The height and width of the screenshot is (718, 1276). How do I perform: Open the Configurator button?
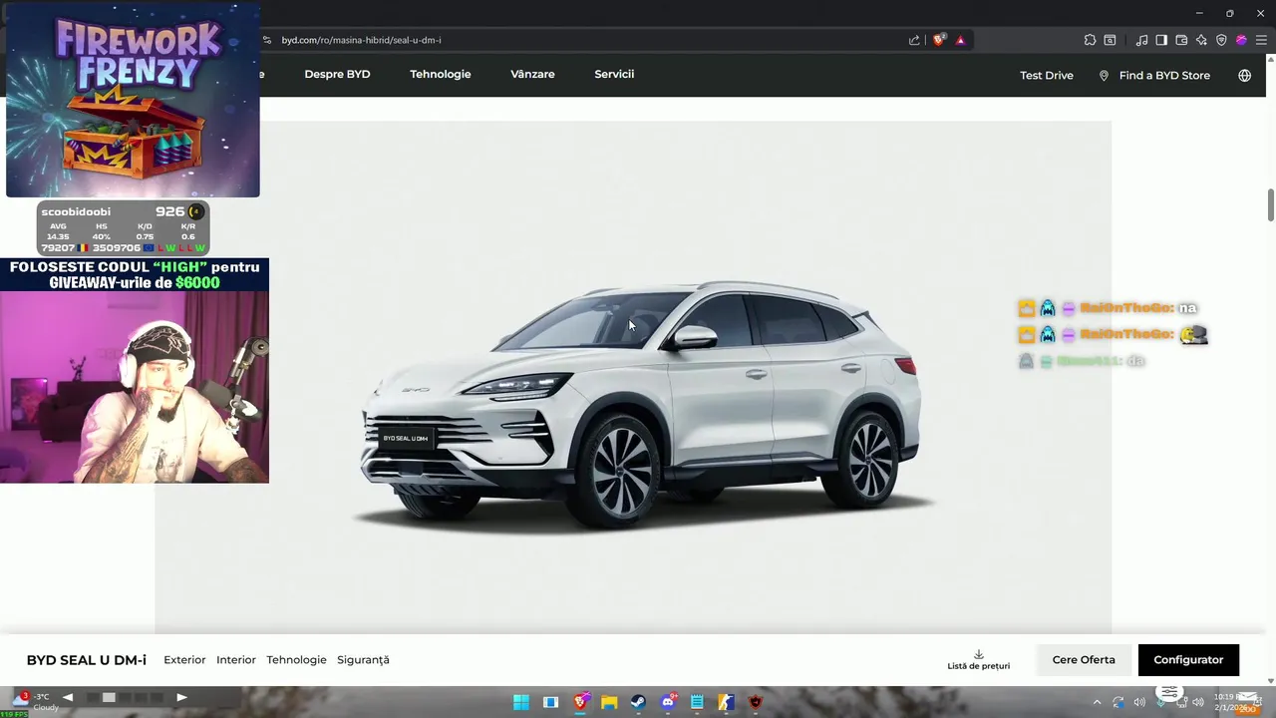1188,660
